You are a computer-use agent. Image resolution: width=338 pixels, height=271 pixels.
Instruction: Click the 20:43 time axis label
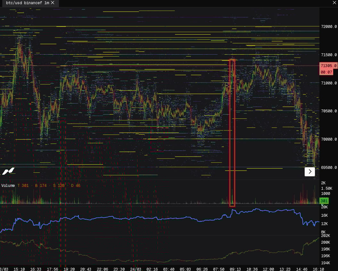pos(86,269)
